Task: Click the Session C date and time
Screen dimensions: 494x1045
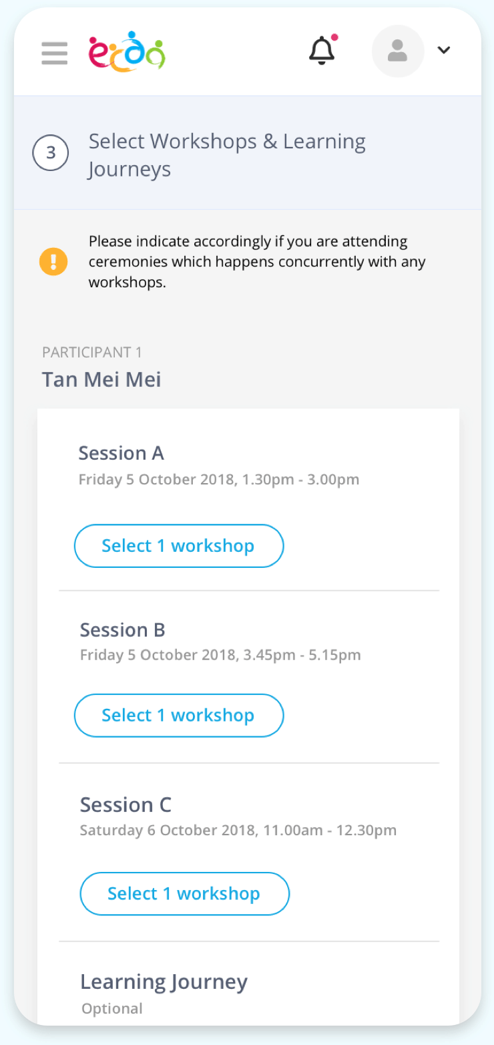Action: (x=238, y=831)
